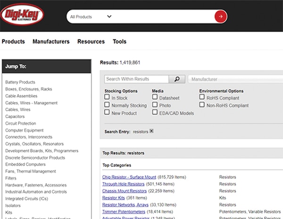Tick the New Product checkbox
The image size is (283, 219).
(107, 113)
